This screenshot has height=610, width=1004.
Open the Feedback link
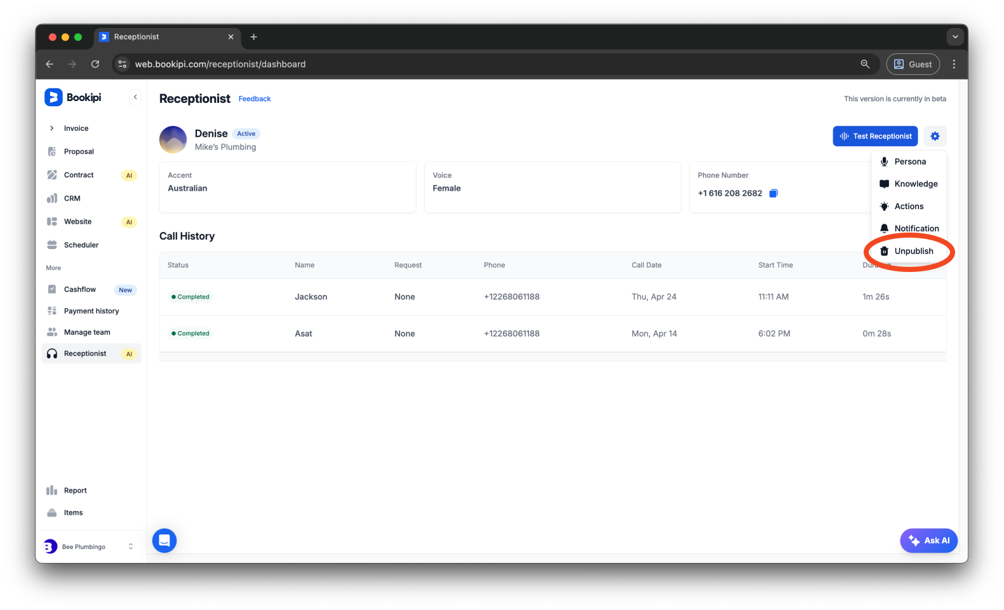coord(255,99)
